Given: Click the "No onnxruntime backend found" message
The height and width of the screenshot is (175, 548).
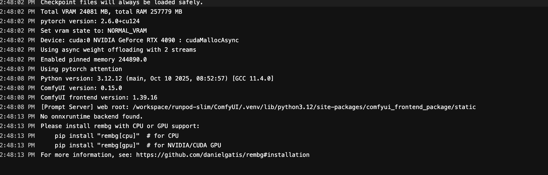Looking at the screenshot, I should (92, 117).
